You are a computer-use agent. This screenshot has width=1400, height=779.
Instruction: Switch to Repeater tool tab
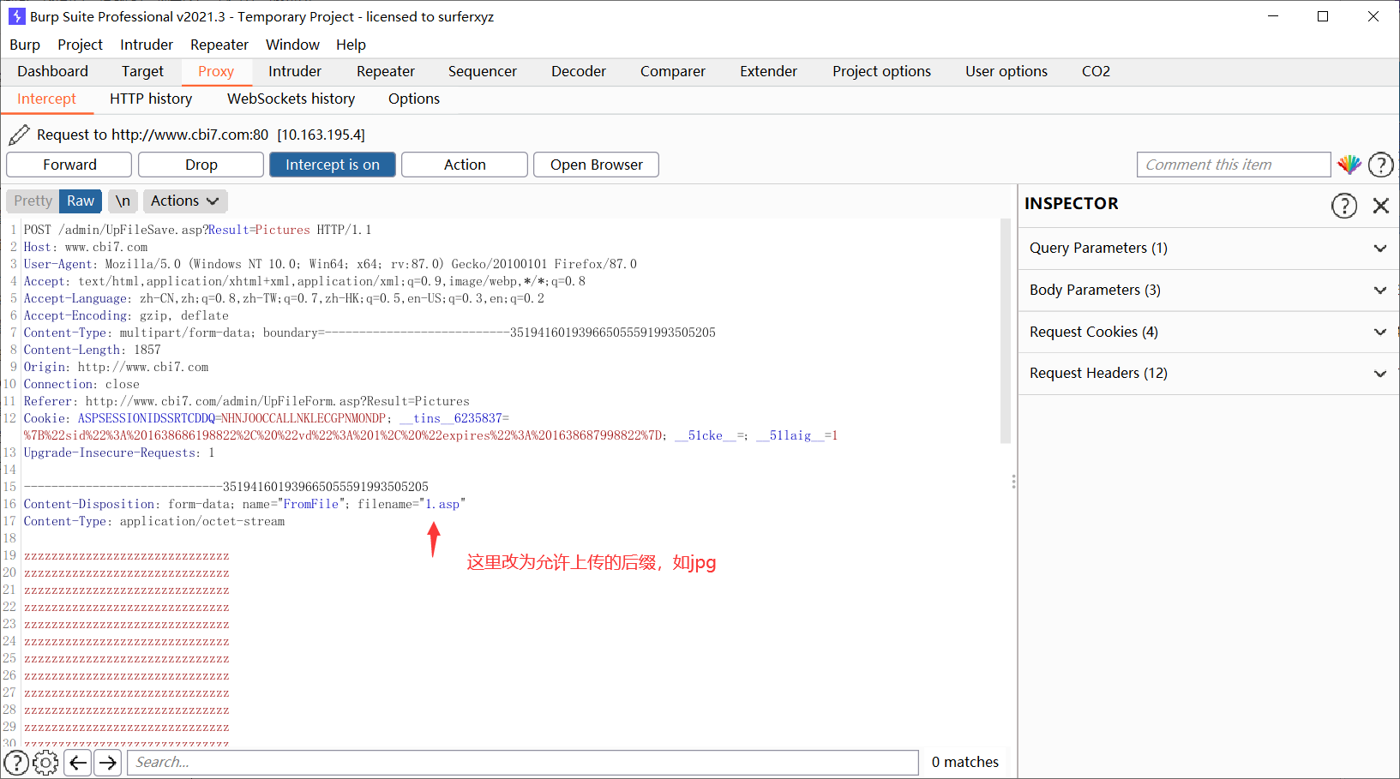[x=386, y=71]
